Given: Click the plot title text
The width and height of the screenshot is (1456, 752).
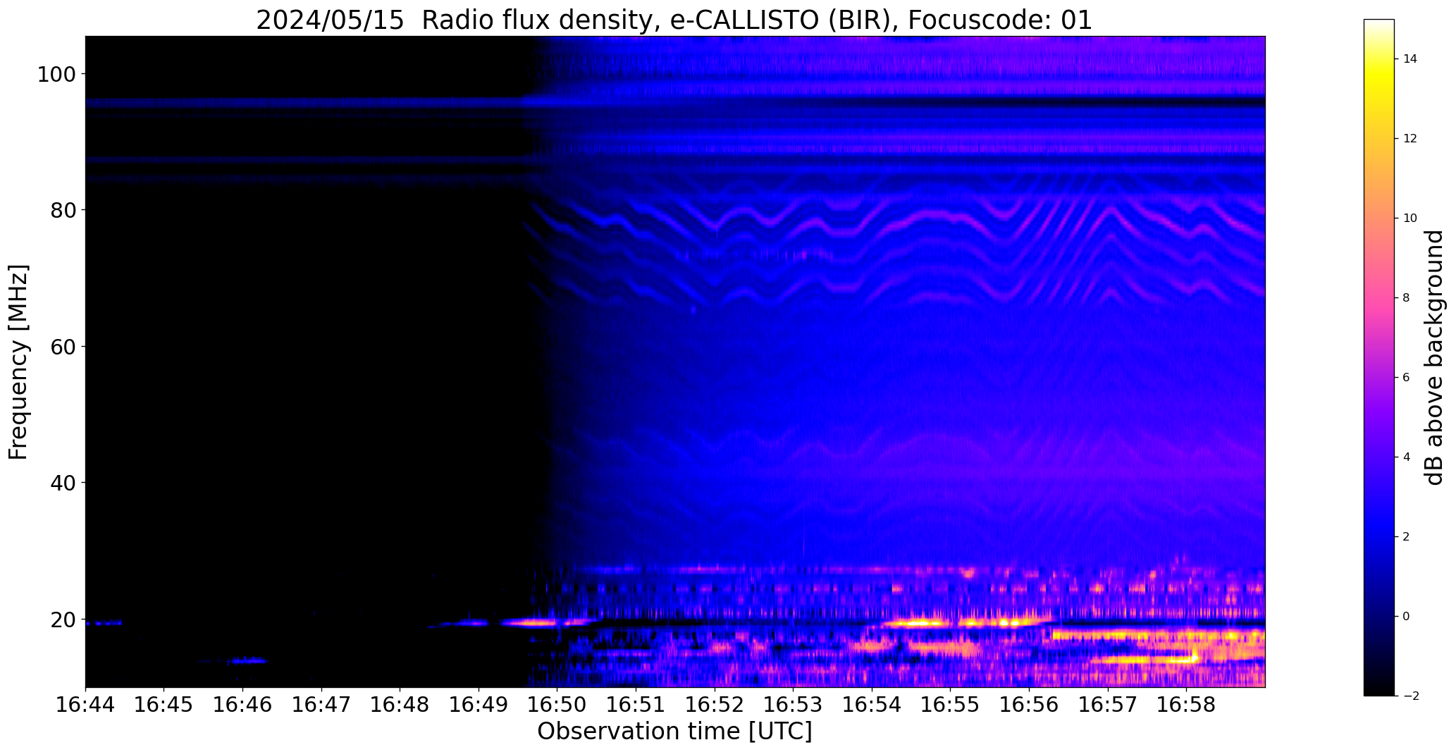Looking at the screenshot, I should coord(674,20).
